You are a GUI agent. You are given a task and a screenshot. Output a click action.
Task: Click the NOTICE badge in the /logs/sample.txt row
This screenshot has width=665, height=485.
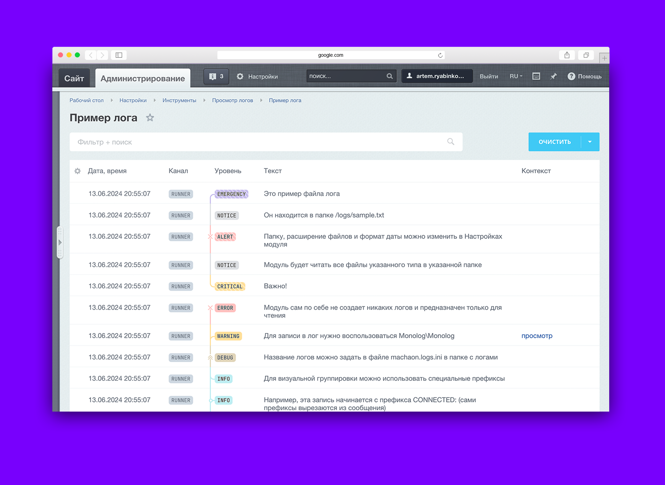227,215
